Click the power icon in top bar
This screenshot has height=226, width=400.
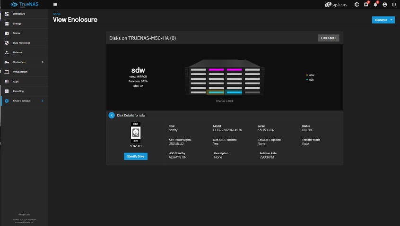pyautogui.click(x=394, y=4)
